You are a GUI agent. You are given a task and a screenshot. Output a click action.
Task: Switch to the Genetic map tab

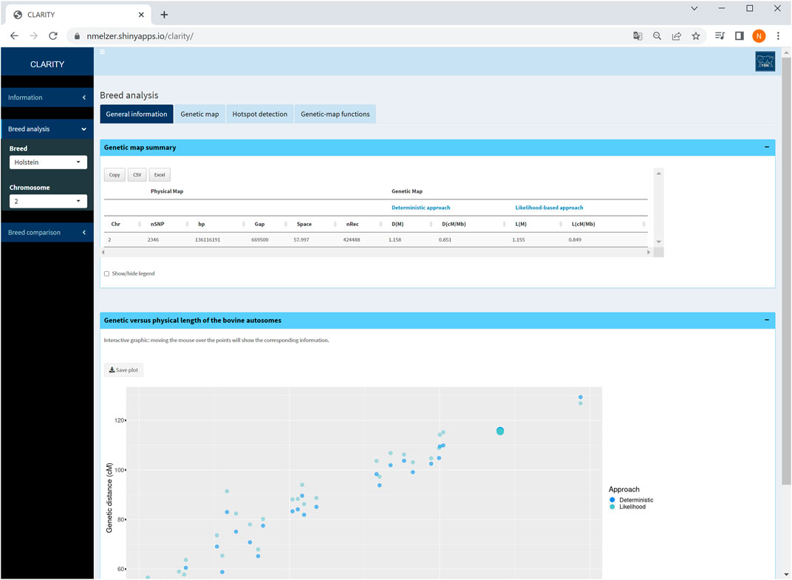pos(199,115)
